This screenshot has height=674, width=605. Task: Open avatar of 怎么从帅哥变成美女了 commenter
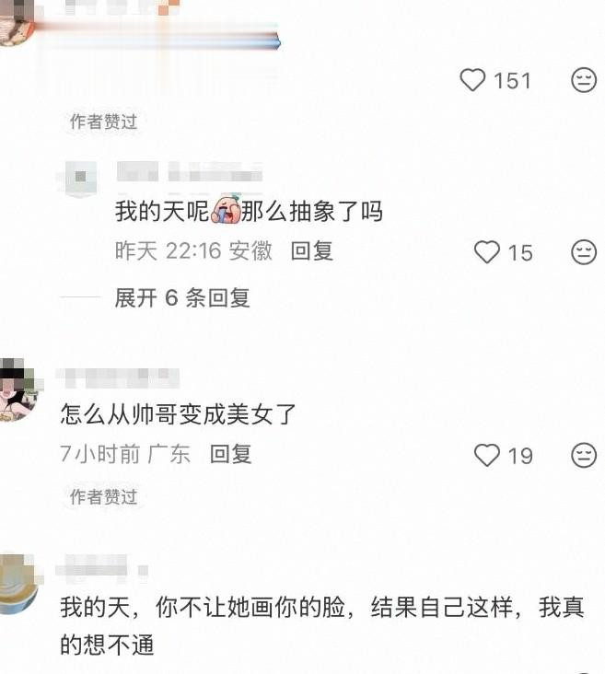tap(19, 389)
